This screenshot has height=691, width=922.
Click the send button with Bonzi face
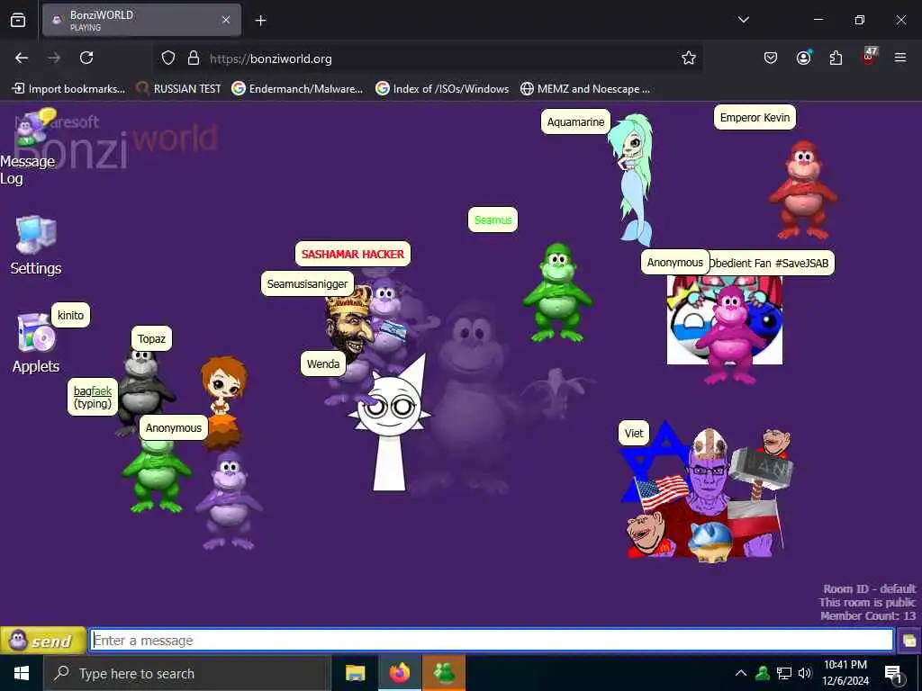click(x=43, y=640)
